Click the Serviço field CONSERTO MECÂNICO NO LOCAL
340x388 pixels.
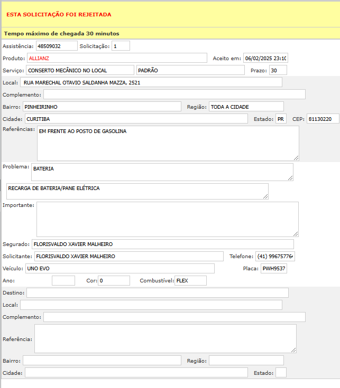point(80,70)
